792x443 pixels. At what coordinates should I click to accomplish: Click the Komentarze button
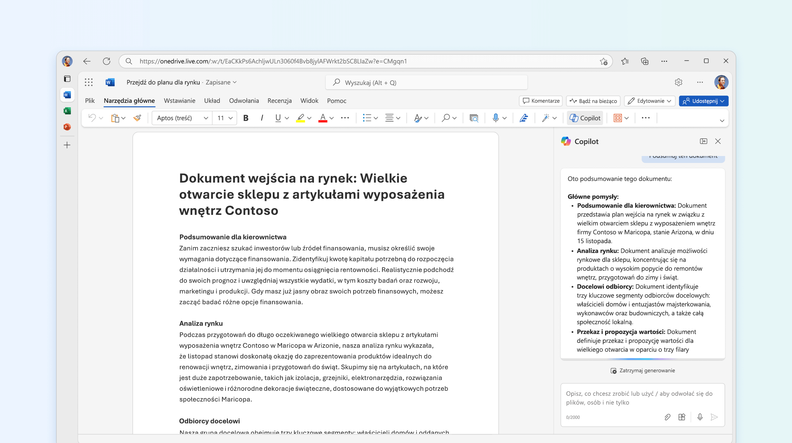click(541, 101)
